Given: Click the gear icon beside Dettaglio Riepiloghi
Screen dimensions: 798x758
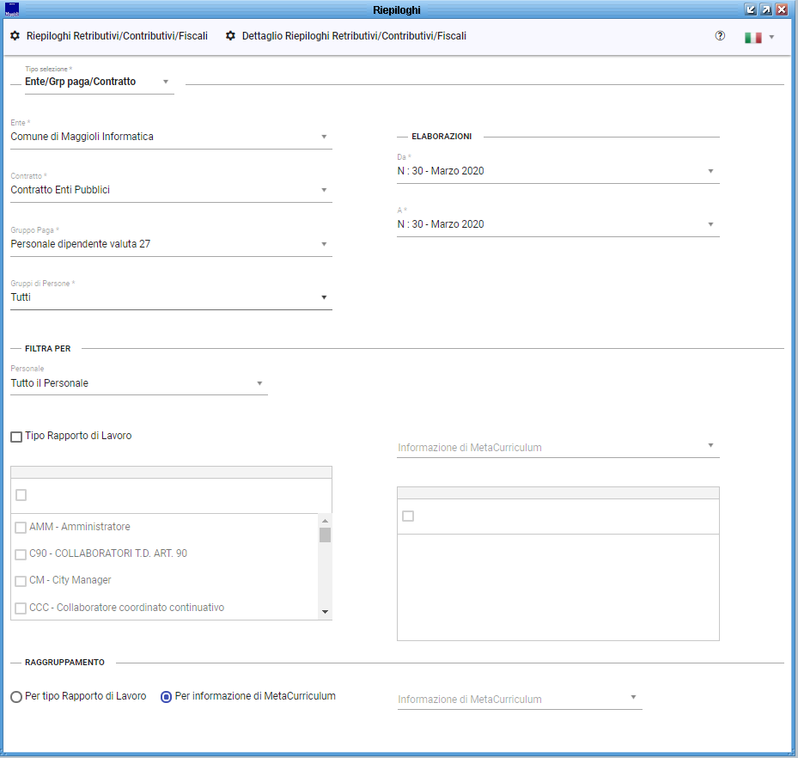Looking at the screenshot, I should tap(230, 36).
